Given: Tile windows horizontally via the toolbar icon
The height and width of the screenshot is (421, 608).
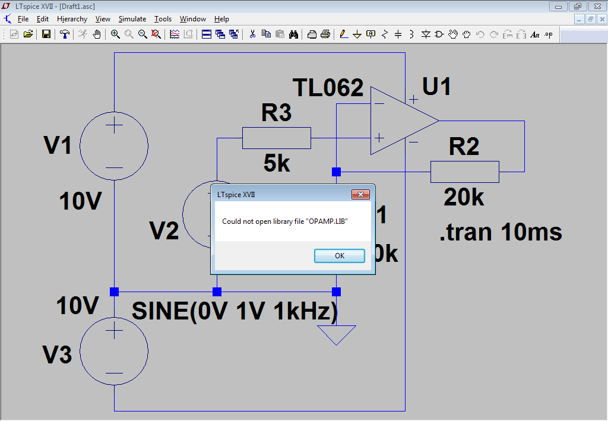Looking at the screenshot, I should pos(207,34).
